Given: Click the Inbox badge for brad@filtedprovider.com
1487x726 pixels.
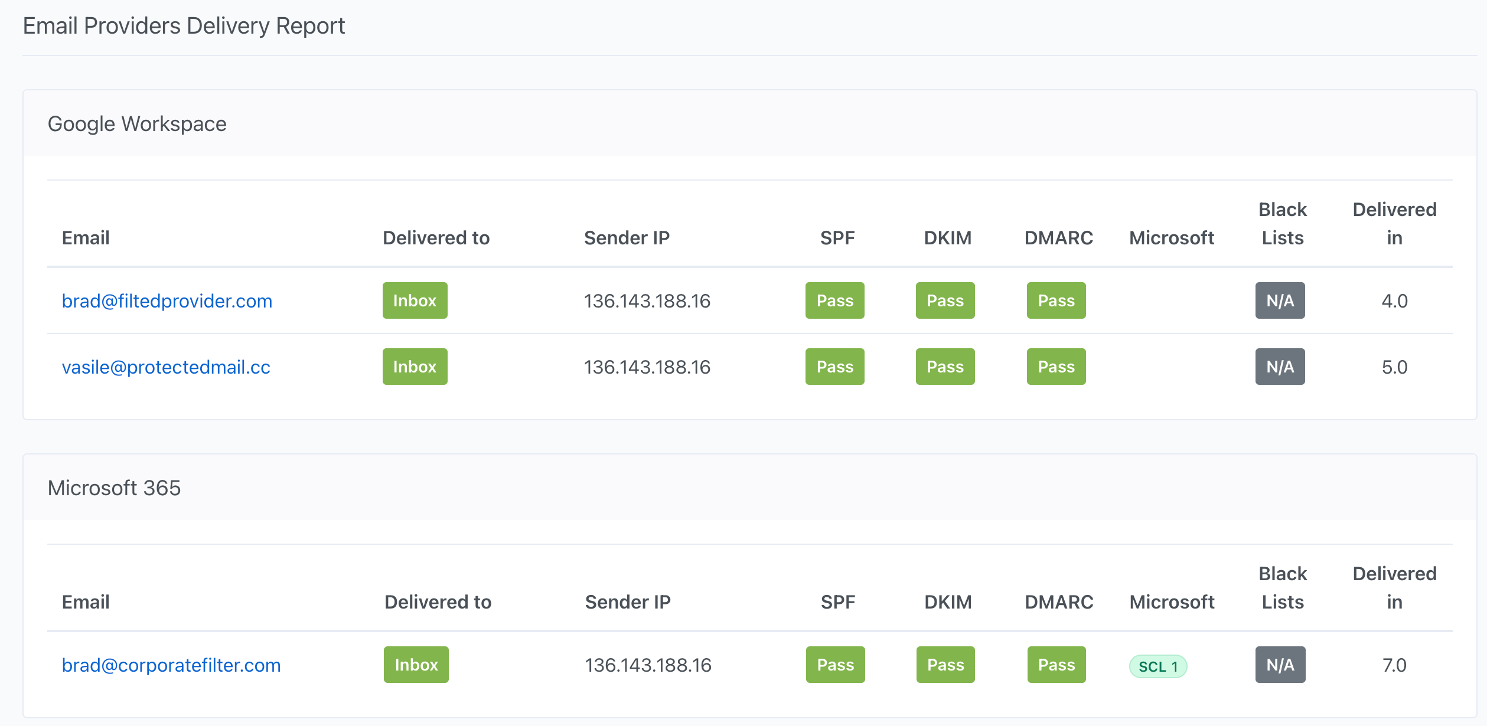Looking at the screenshot, I should tap(414, 300).
